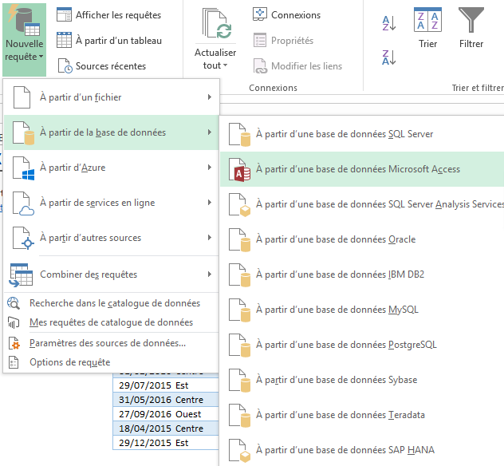Choose base de données Teradata
The height and width of the screenshot is (466, 504).
(x=362, y=415)
